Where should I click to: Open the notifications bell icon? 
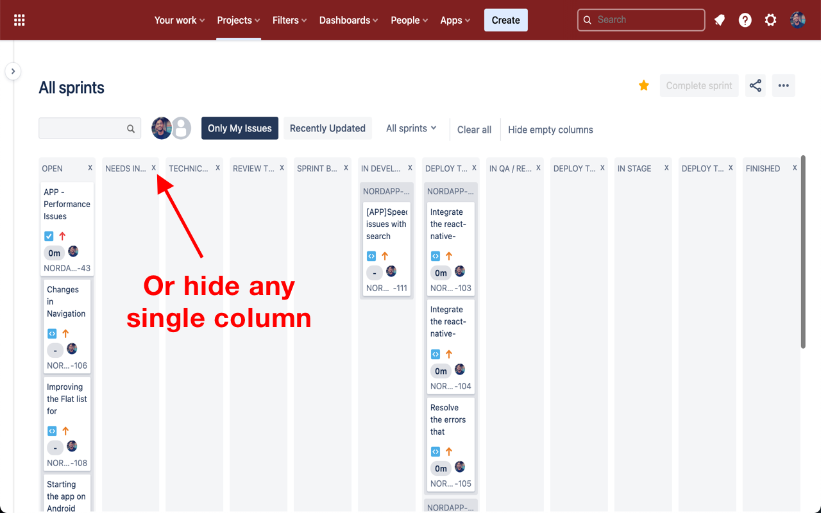719,20
